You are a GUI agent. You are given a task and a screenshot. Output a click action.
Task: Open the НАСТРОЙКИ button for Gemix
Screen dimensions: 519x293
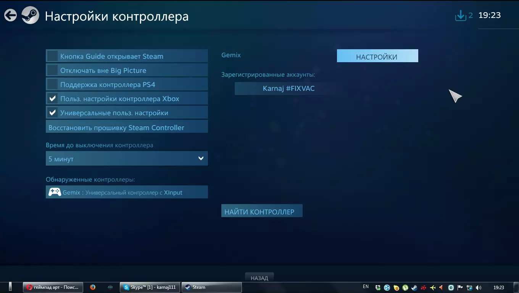377,56
